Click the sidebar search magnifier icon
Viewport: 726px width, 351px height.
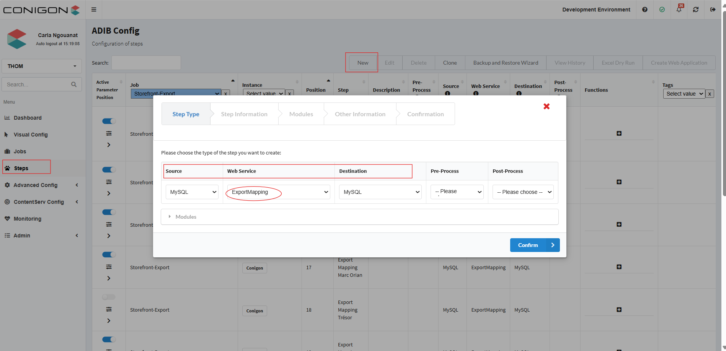coord(74,84)
